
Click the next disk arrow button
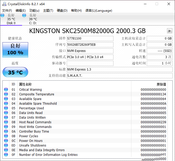pos(170,31)
